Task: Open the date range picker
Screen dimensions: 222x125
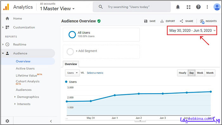Action: (192, 30)
